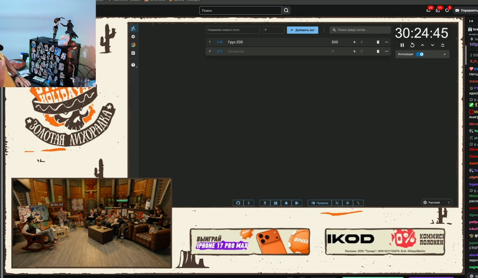Viewport: 478px width, 278px height.
Task: Open the Правила rules item
Action: 320,203
